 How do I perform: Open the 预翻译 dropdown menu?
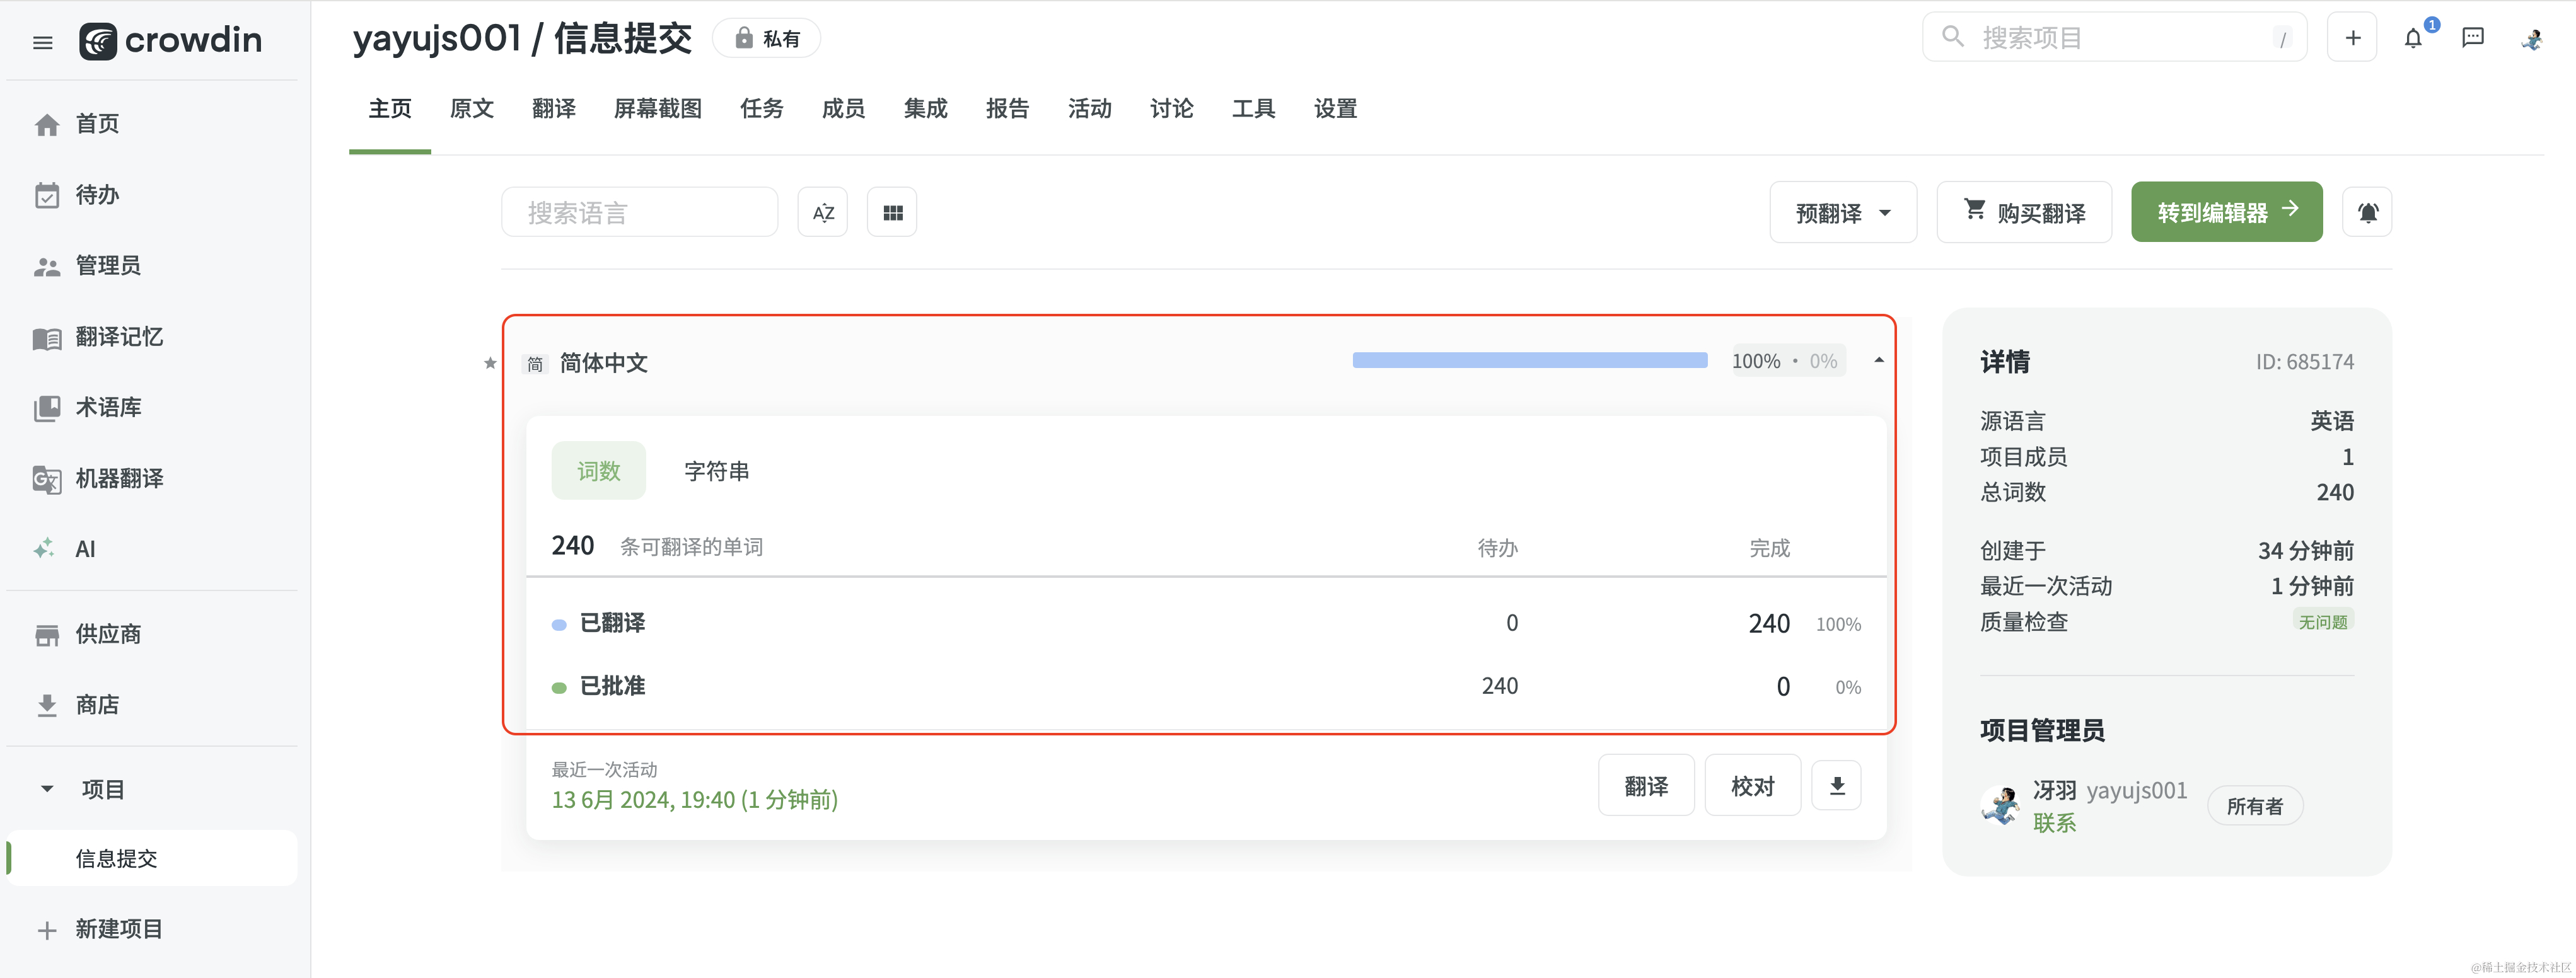coord(1842,211)
